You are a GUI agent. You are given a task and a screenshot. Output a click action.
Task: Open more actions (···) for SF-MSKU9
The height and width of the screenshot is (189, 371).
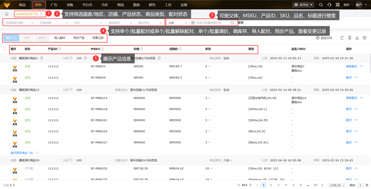click(x=356, y=77)
